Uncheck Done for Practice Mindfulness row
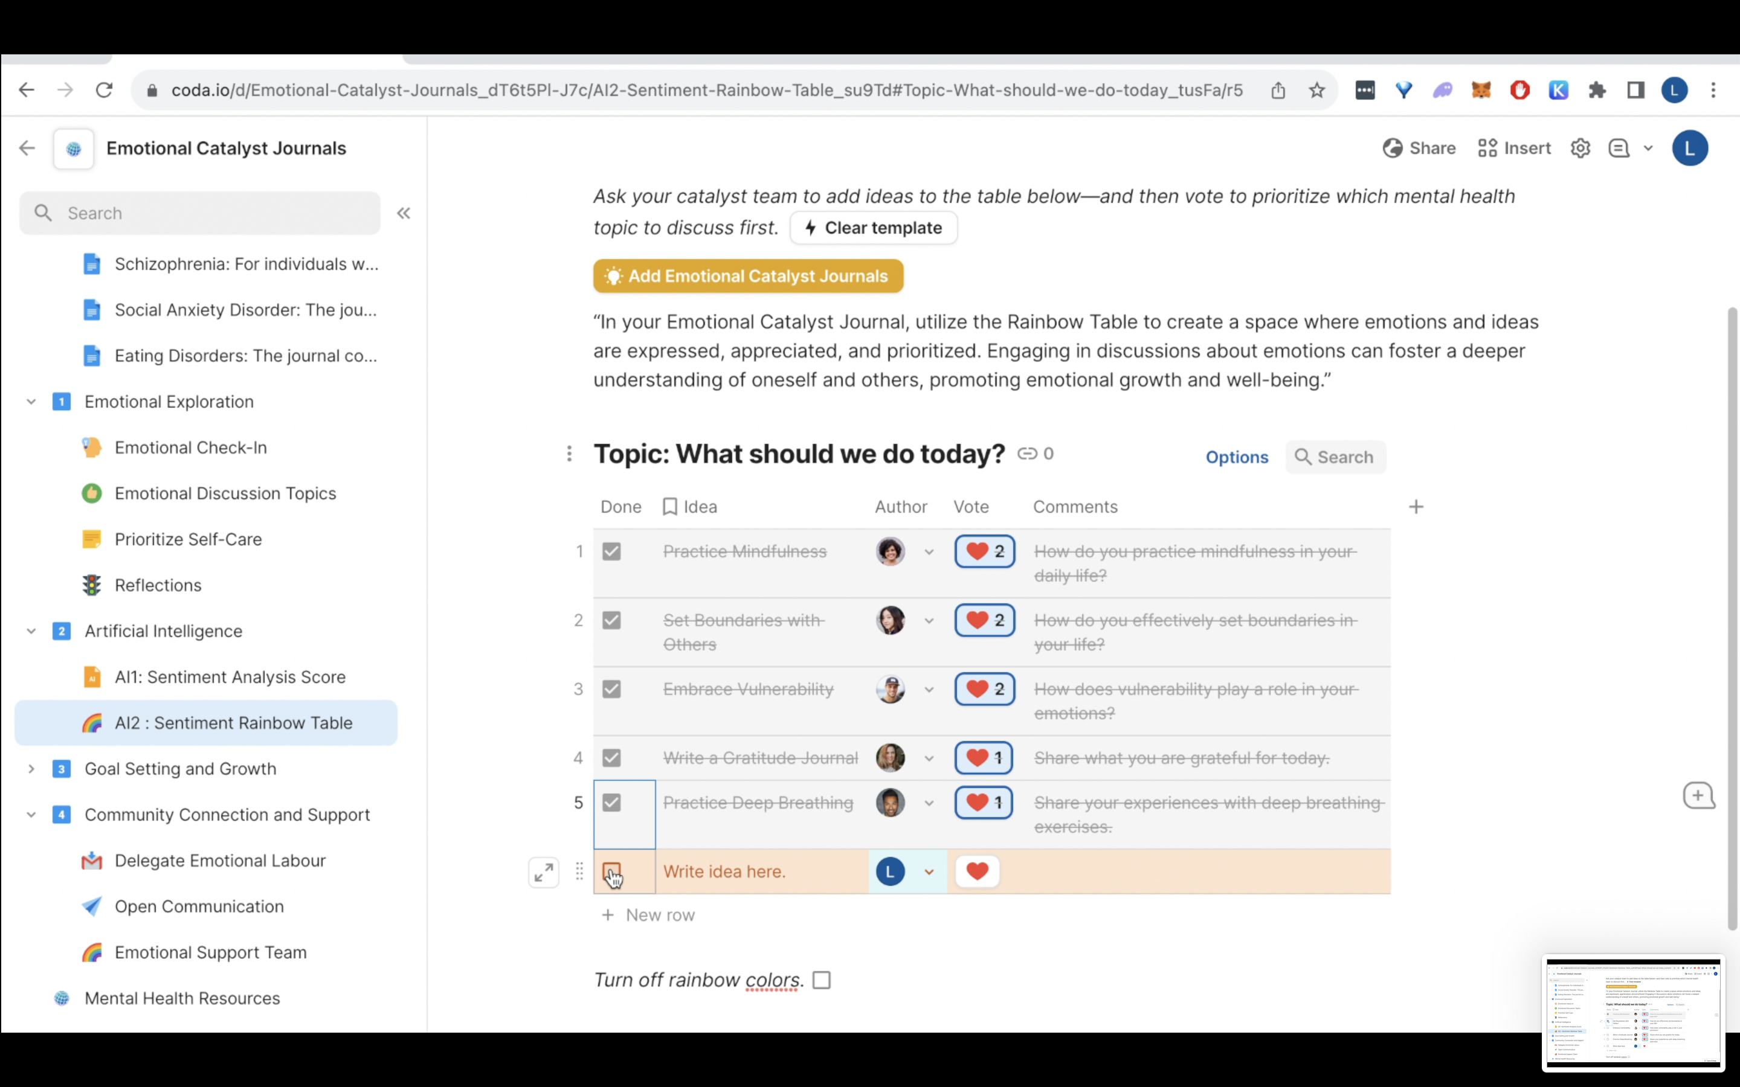 click(x=611, y=551)
